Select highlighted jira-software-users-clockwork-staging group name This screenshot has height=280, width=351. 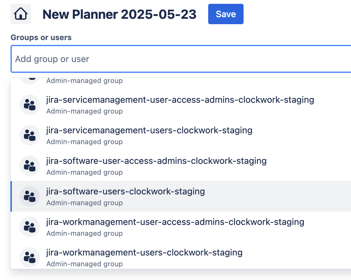click(125, 192)
